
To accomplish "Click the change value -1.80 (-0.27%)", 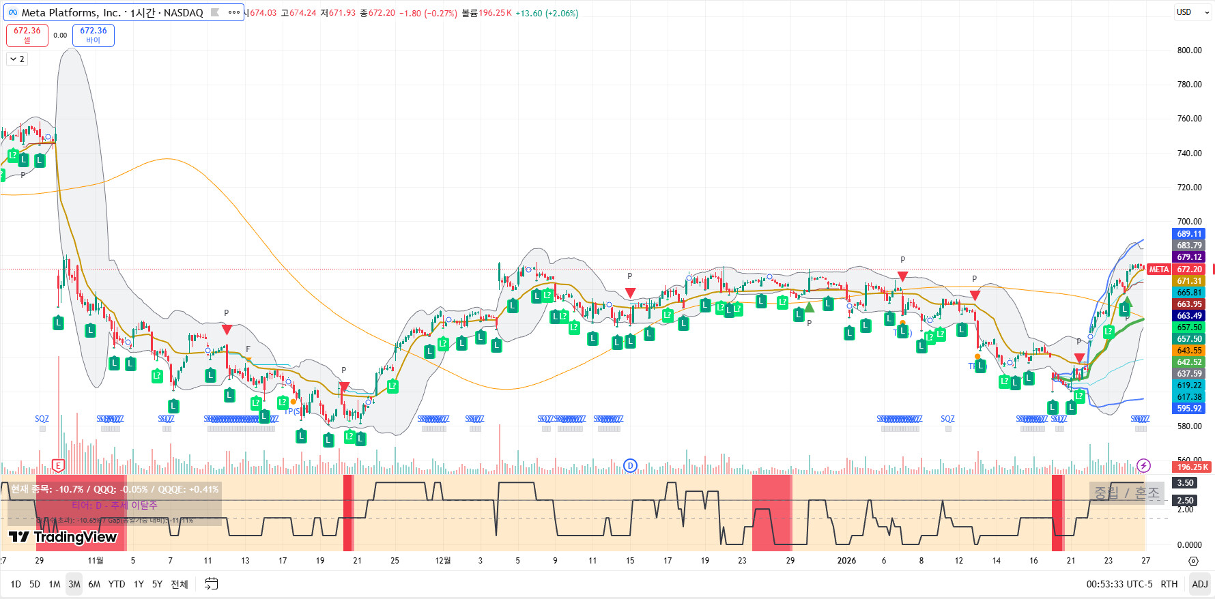I will click(428, 13).
